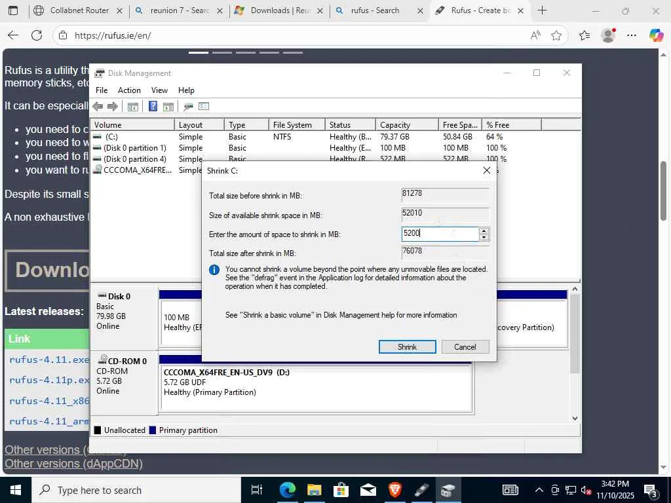Click the muted volume tray icon
671x503 pixels.
[586, 490]
